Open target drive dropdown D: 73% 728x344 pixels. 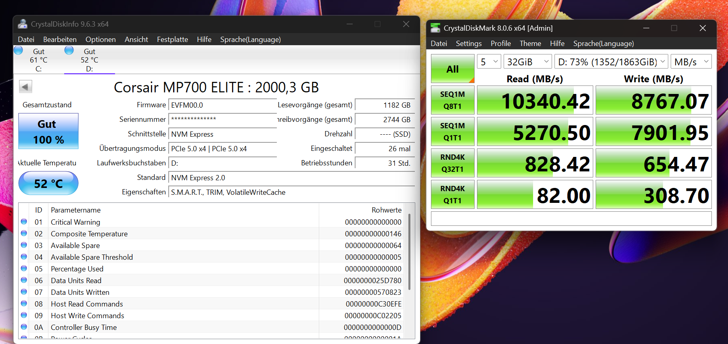[611, 62]
